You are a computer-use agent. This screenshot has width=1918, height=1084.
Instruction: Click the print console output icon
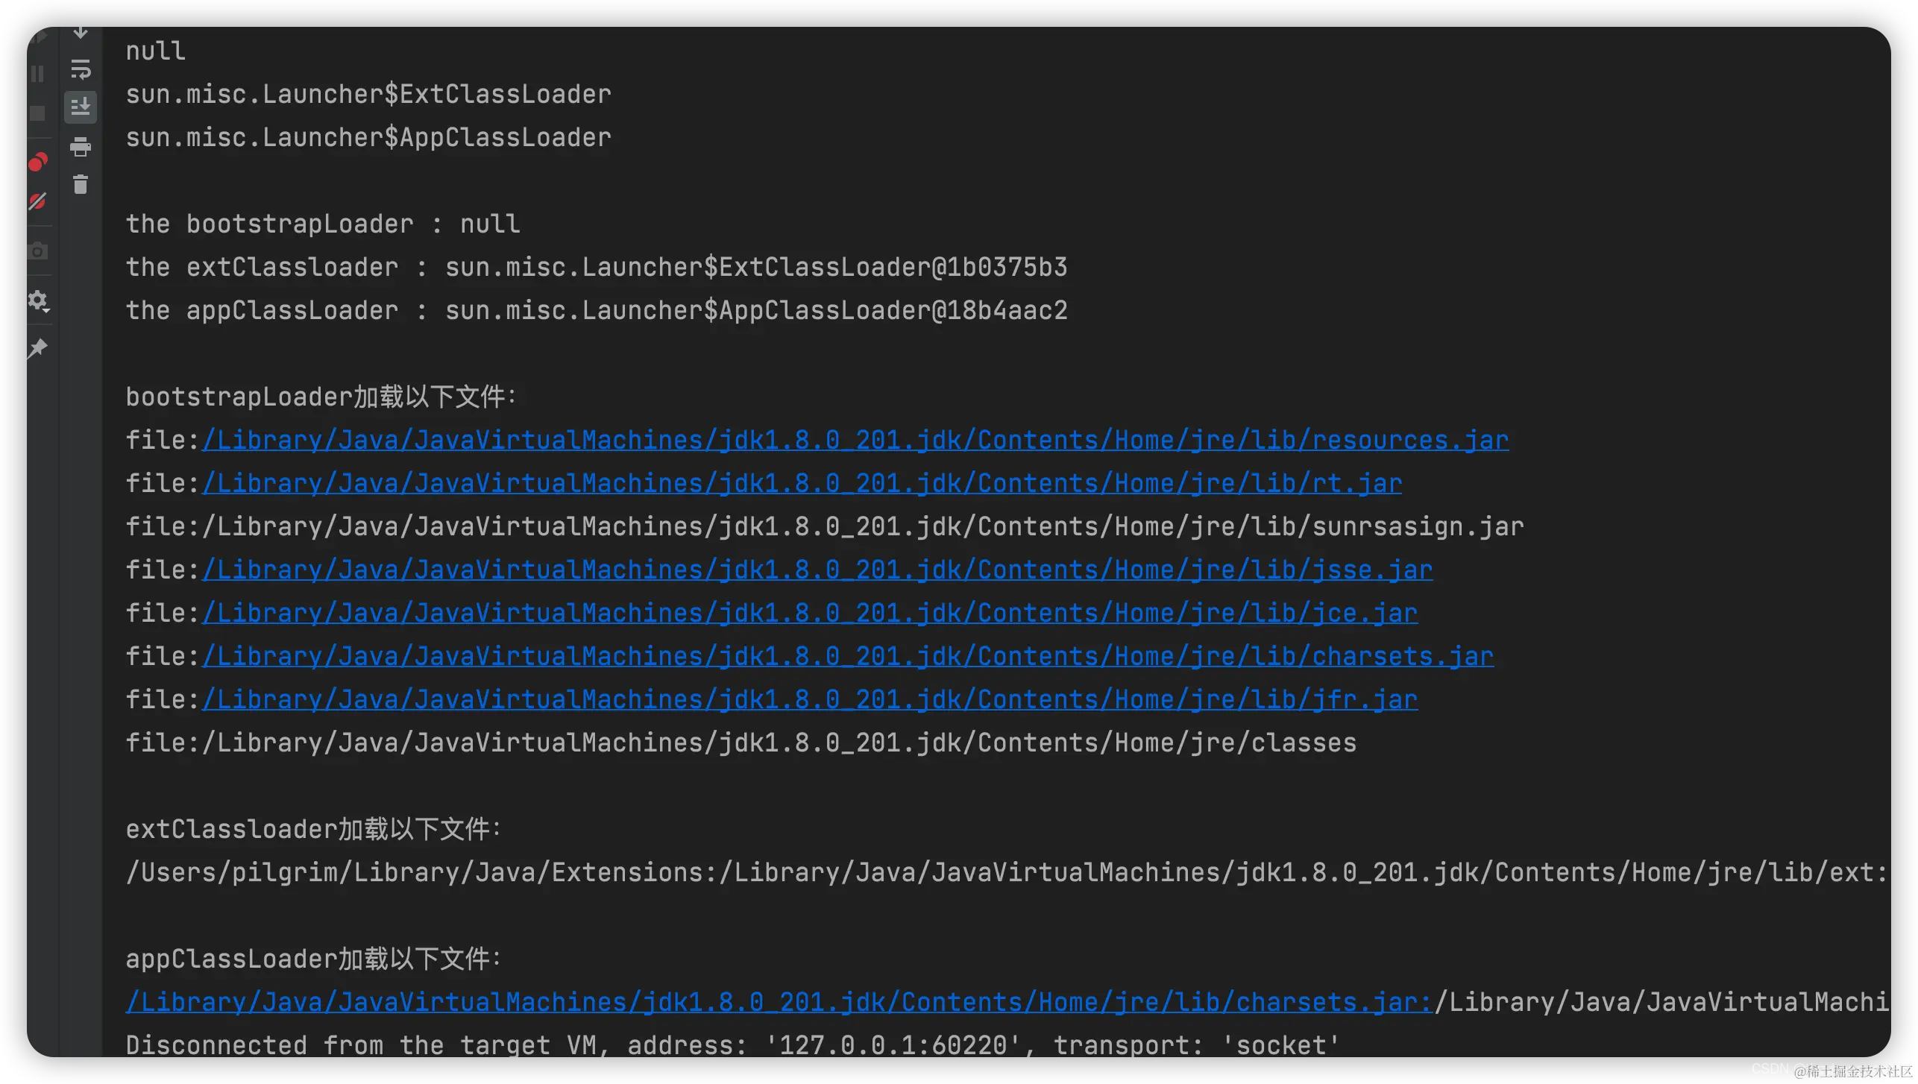point(81,147)
